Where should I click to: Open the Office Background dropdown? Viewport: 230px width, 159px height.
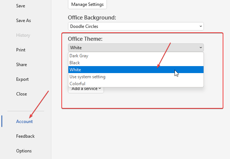(136, 26)
